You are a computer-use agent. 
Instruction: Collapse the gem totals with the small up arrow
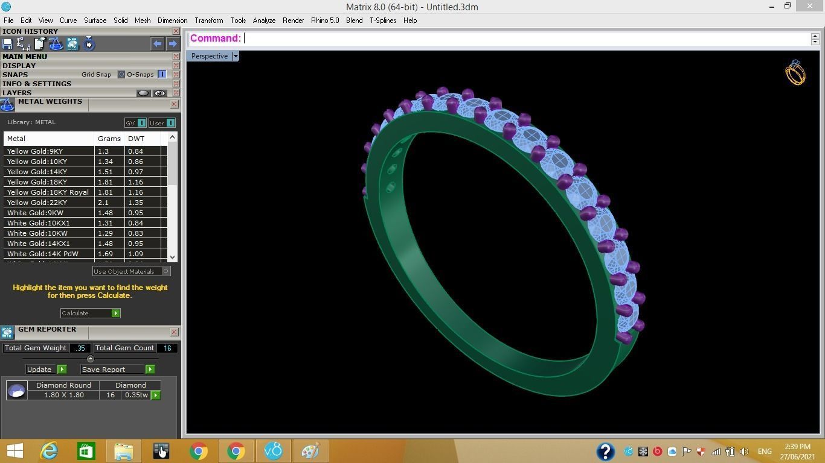pyautogui.click(x=90, y=359)
